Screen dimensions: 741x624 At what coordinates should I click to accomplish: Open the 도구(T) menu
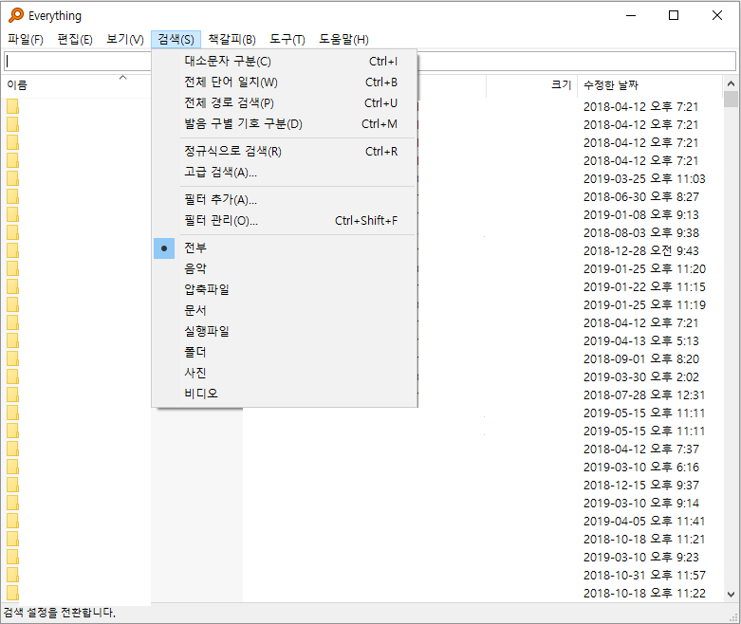(287, 39)
